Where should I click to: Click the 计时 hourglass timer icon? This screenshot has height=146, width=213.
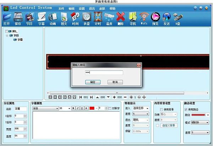[98, 18]
